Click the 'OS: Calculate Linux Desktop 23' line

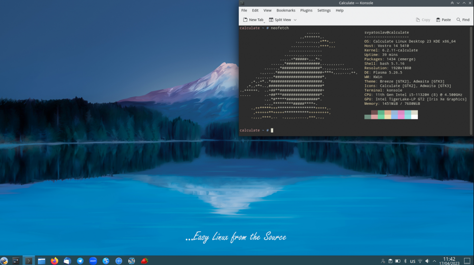click(x=410, y=41)
